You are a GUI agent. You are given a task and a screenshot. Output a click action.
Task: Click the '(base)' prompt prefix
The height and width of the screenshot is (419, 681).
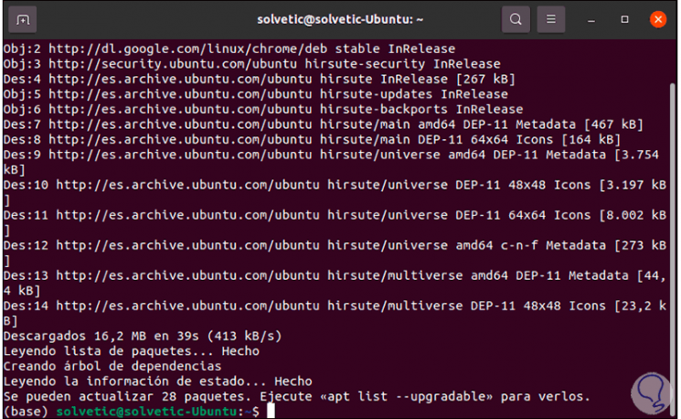tap(26, 411)
